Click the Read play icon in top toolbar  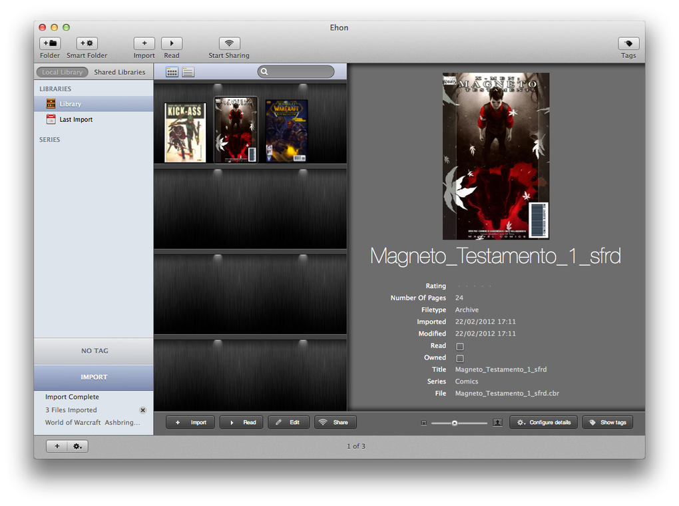pyautogui.click(x=172, y=43)
